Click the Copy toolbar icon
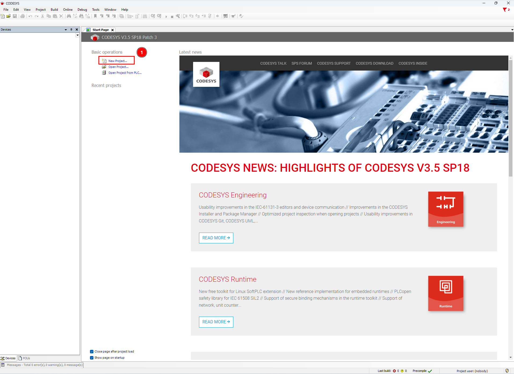514x374 pixels. pyautogui.click(x=49, y=16)
